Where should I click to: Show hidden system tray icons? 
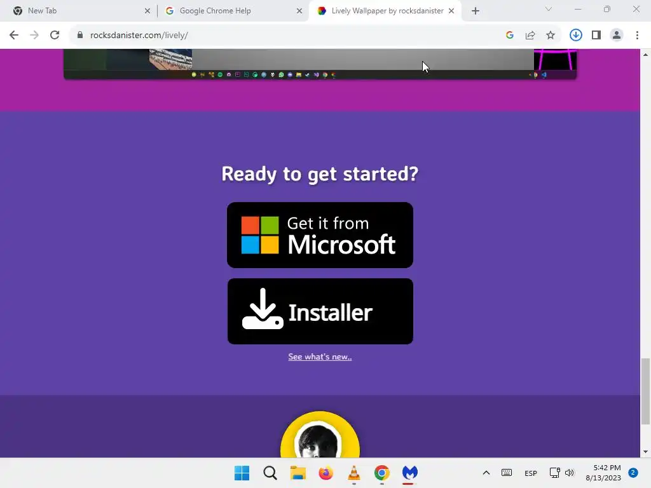pyautogui.click(x=486, y=473)
